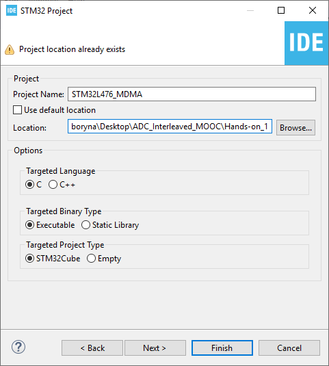The width and height of the screenshot is (329, 366).
Task: Click the 'Project location already exists' message
Action: pos(72,49)
